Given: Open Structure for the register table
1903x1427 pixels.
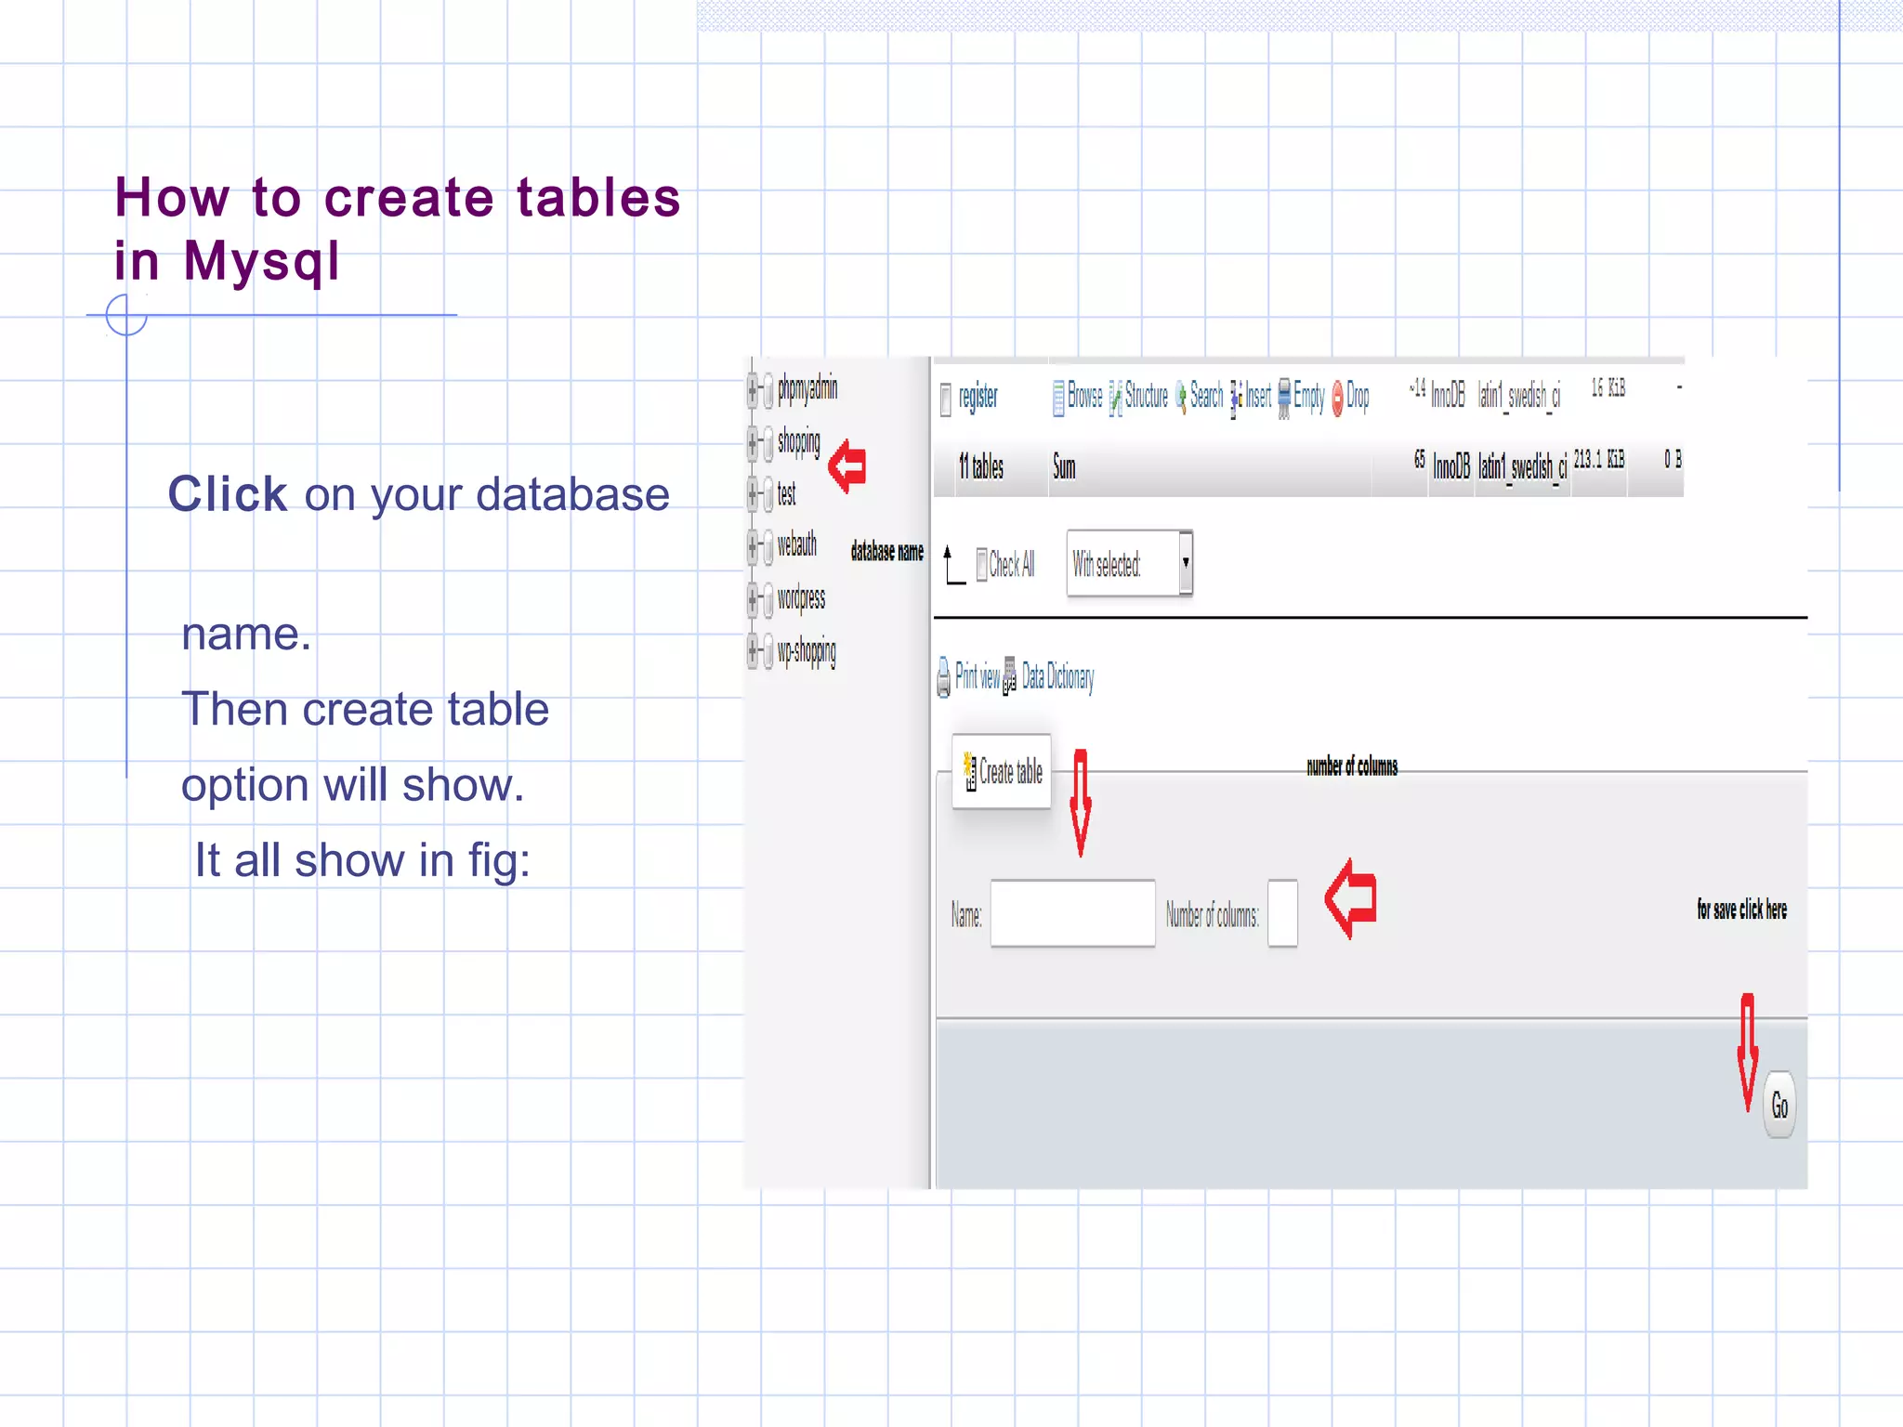Looking at the screenshot, I should [x=1147, y=397].
